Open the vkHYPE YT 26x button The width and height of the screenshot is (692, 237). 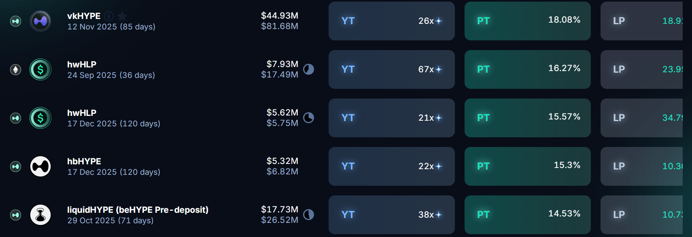pyautogui.click(x=392, y=21)
